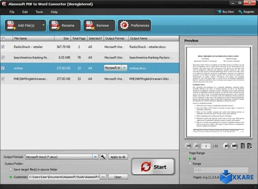Click the Aiseesoft app icon in title bar
The width and height of the screenshot is (258, 189).
coord(3,3)
